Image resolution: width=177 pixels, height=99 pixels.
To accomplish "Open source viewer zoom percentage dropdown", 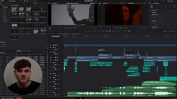I will click(50, 3).
